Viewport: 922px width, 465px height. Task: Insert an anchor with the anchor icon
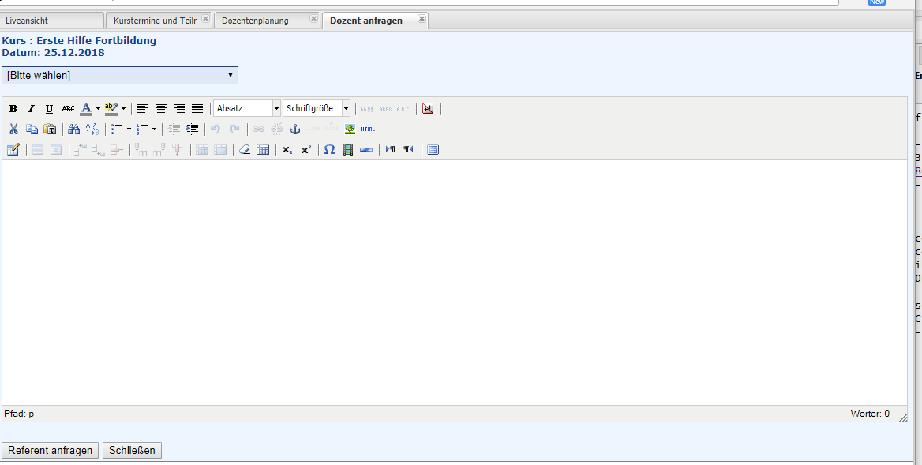pos(295,129)
